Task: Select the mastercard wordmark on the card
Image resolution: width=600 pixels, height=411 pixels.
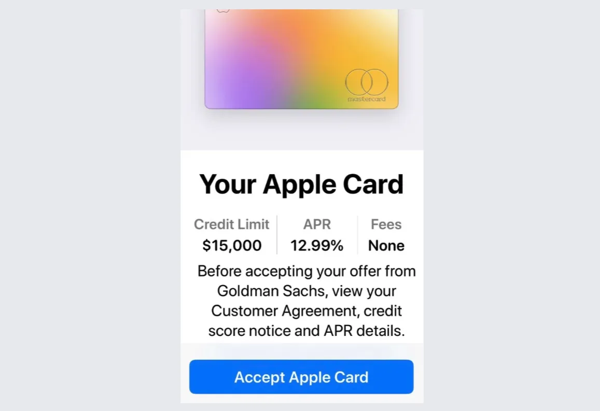Action: (367, 99)
